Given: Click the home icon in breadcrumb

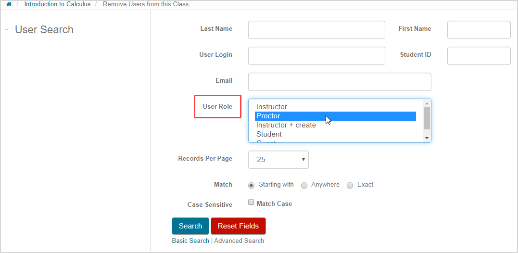Looking at the screenshot, I should 9,4.
